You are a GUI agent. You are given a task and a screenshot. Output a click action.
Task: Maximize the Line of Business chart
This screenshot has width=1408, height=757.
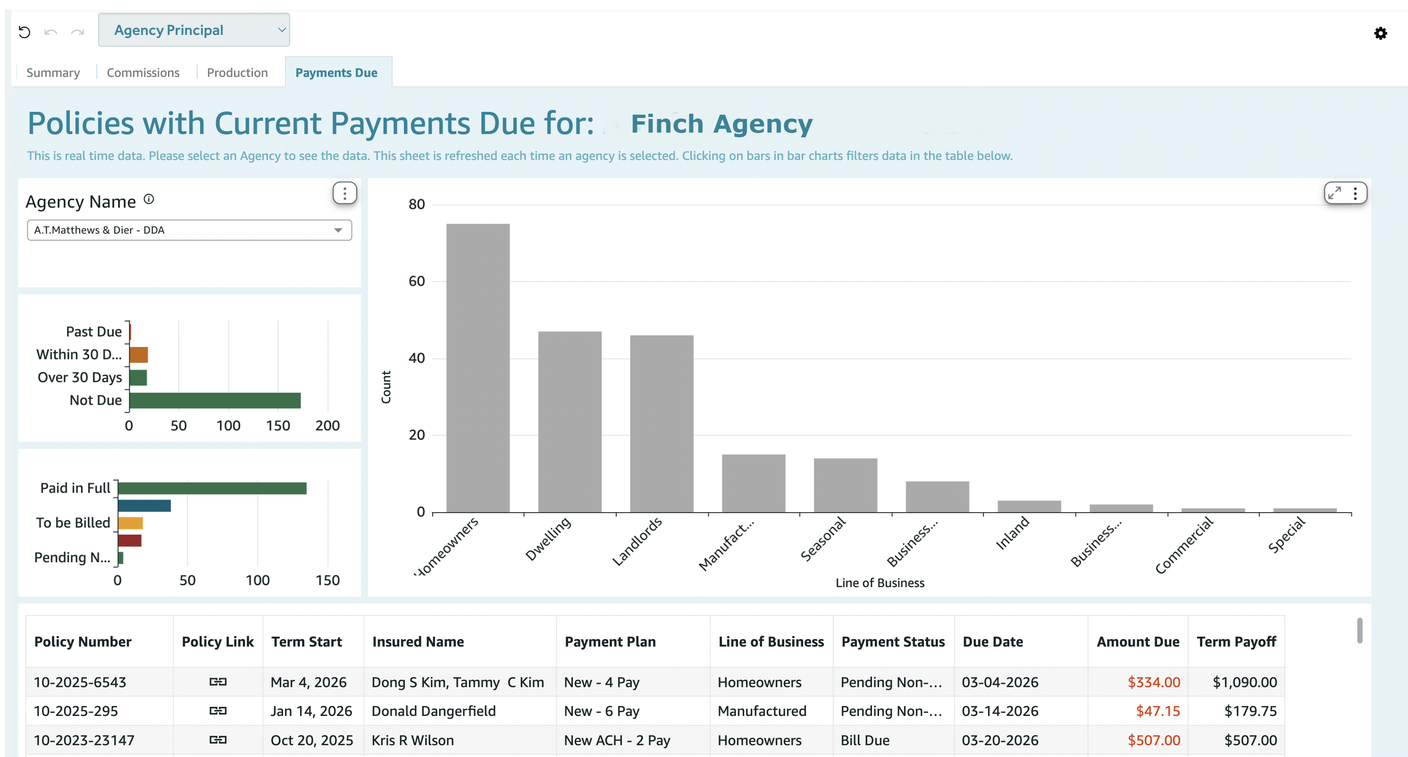[1335, 193]
